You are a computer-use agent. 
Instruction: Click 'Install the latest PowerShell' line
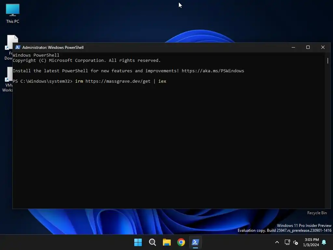tap(128, 71)
